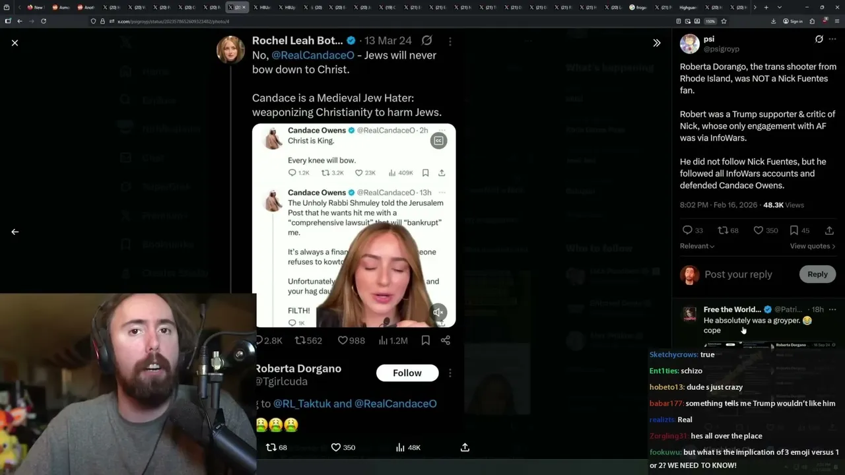845x475 pixels.
Task: Repost Rochel Leah's post showing 562 reposts
Action: click(x=308, y=340)
